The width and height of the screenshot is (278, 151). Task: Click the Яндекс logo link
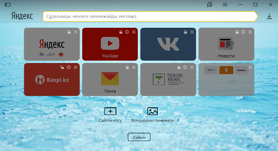(22, 16)
